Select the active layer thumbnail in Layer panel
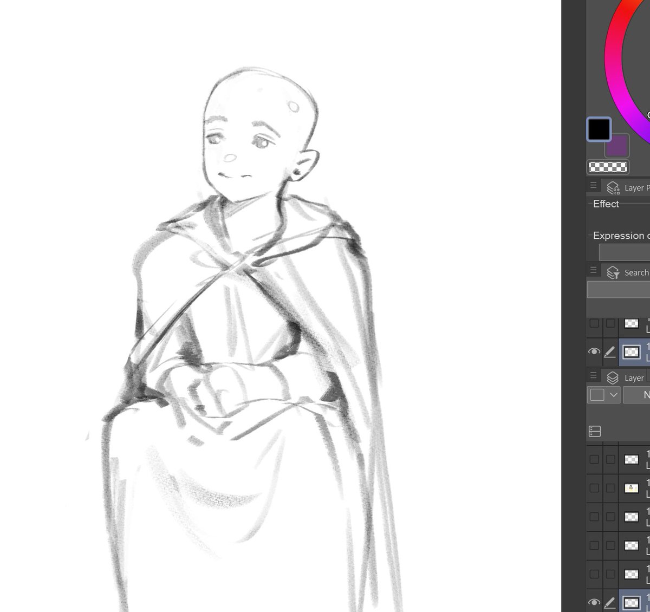This screenshot has width=650, height=612. 632,603
